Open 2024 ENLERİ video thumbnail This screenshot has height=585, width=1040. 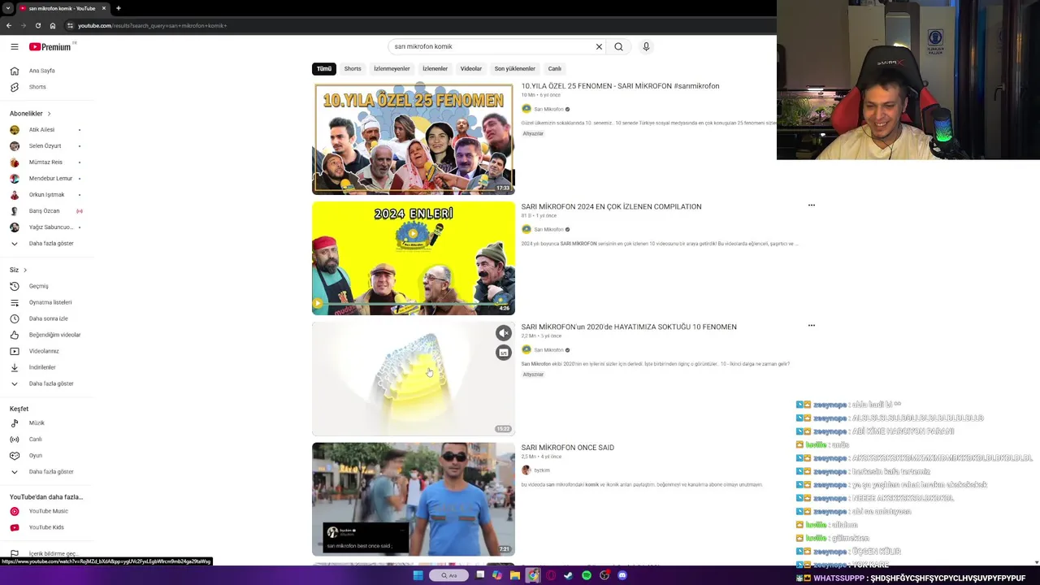pos(414,258)
